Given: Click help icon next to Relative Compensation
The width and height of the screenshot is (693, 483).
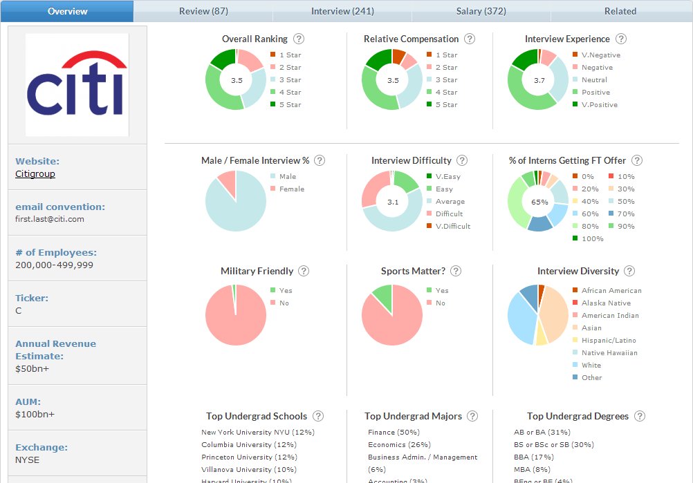Looking at the screenshot, I should pyautogui.click(x=470, y=39).
